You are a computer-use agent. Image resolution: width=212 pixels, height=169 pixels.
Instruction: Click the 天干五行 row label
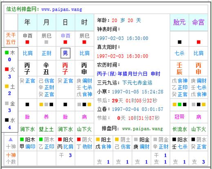[11, 39]
